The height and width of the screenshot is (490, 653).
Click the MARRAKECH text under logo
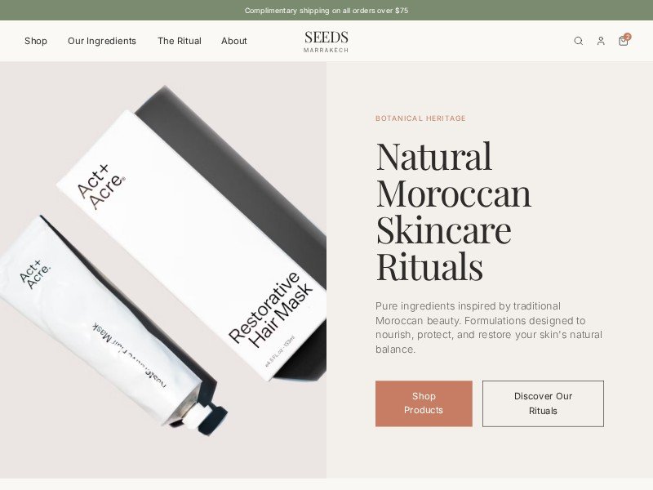tap(326, 50)
